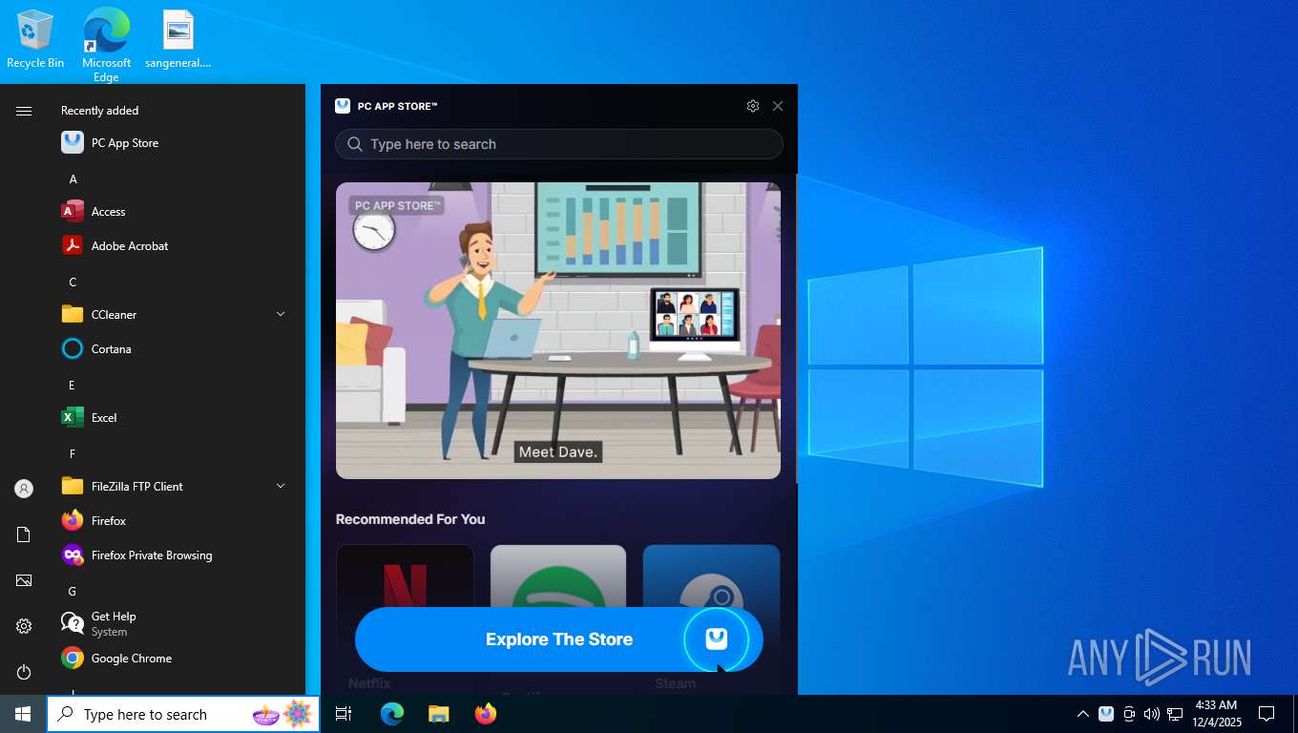This screenshot has height=733, width=1298.
Task: Open Pictures from the Start sidebar
Action: [24, 580]
